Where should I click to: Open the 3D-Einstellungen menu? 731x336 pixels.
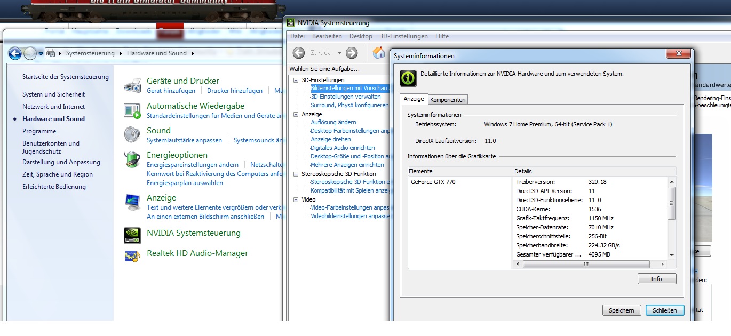[403, 36]
